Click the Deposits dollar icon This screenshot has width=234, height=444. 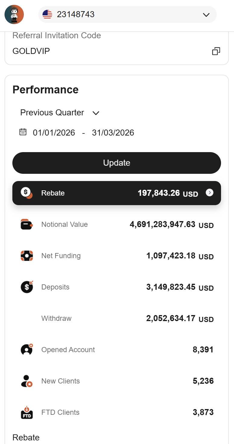[x=27, y=287]
